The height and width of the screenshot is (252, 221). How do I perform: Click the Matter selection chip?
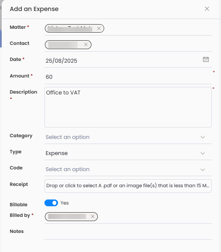point(75,28)
